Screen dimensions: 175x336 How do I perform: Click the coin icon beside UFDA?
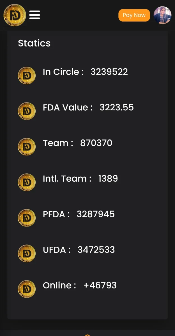(x=27, y=253)
